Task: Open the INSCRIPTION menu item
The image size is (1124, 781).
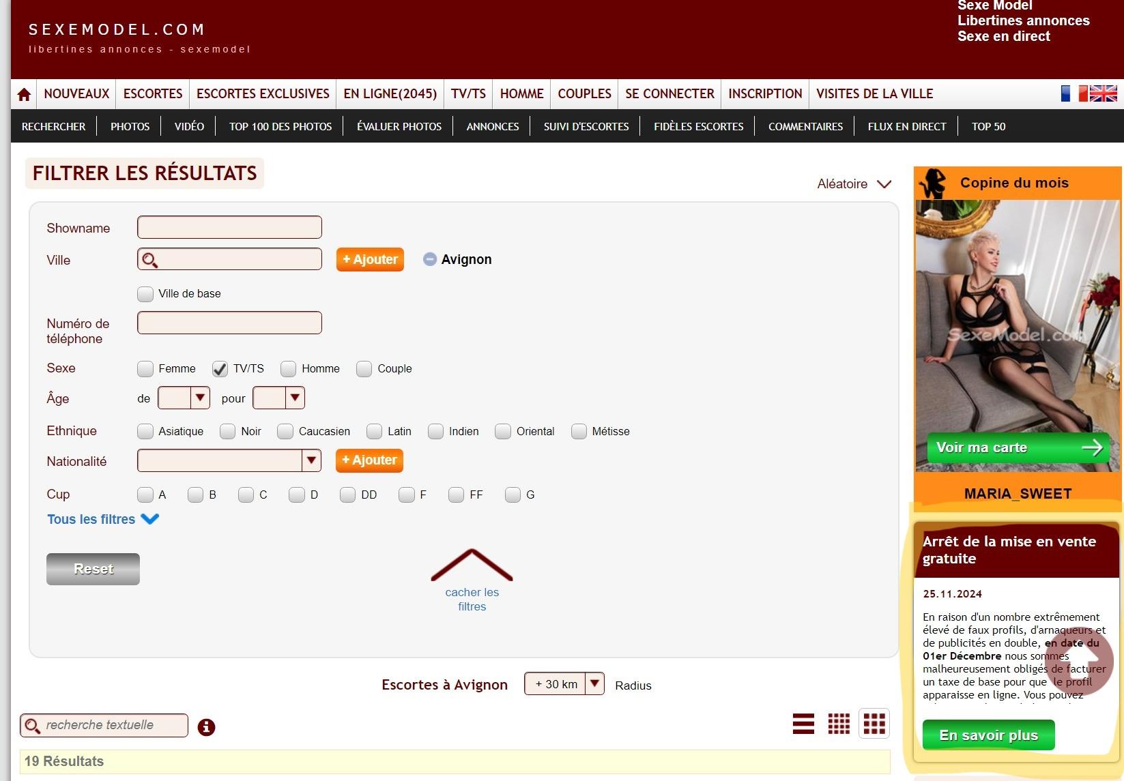Action: click(x=765, y=94)
